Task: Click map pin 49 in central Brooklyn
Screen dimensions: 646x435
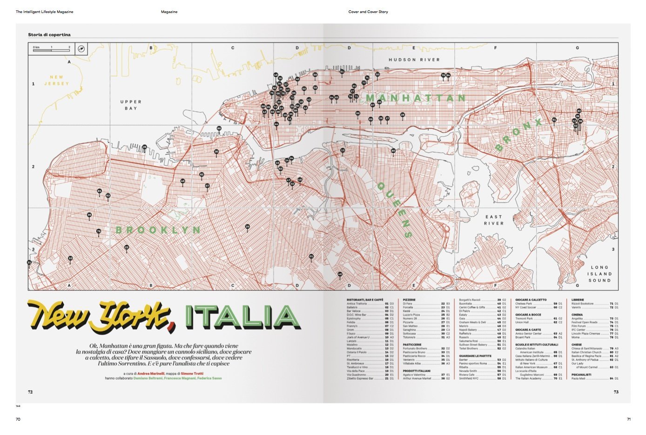Action: pos(182,181)
